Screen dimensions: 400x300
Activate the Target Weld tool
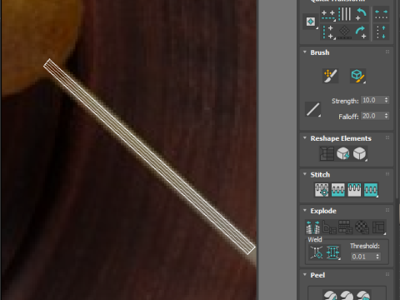click(x=317, y=252)
